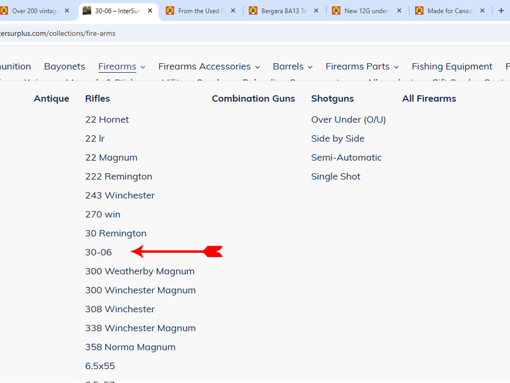Viewport: 510px width, 383px height.
Task: Close the 'Bergara BA13' tab
Action: click(316, 11)
